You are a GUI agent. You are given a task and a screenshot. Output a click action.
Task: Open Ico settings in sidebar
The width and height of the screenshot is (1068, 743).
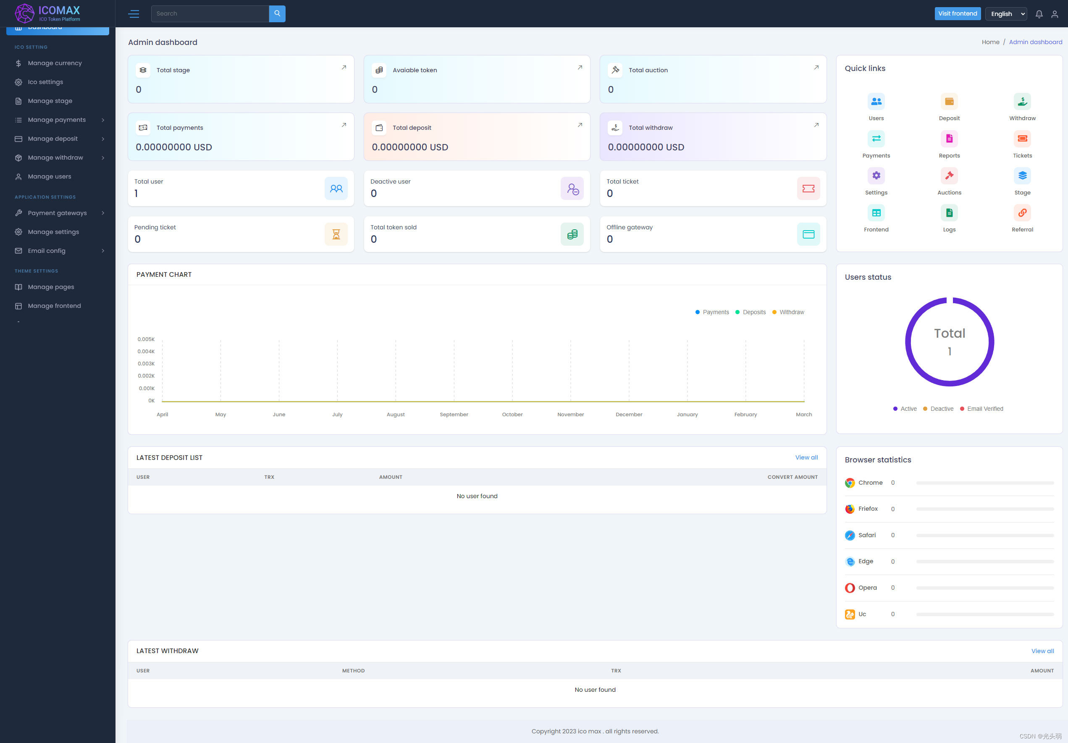click(45, 82)
